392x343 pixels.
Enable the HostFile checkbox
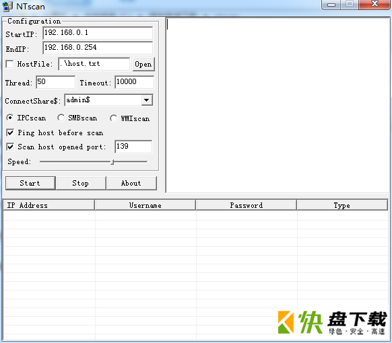pos(9,64)
